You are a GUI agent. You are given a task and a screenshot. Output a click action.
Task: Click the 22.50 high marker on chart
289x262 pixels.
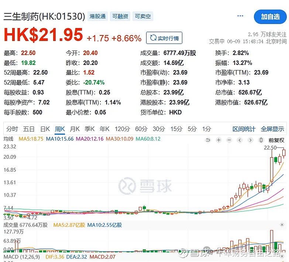click(270, 148)
